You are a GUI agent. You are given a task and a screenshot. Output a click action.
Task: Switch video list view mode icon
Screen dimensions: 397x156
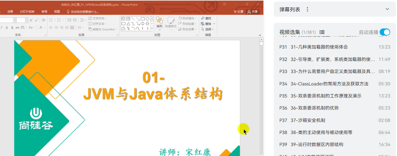tap(322, 32)
